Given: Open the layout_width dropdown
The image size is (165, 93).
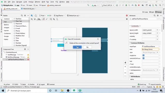Looking at the screenshot, I should point(157,30).
